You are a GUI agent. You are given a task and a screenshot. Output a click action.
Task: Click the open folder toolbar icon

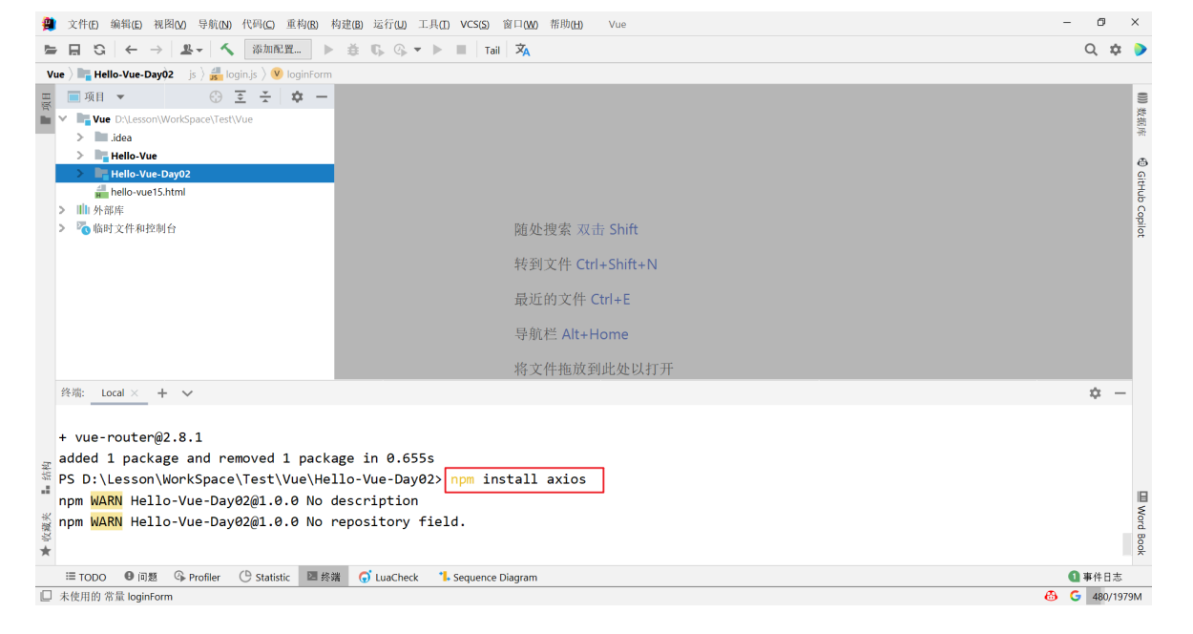coord(51,50)
